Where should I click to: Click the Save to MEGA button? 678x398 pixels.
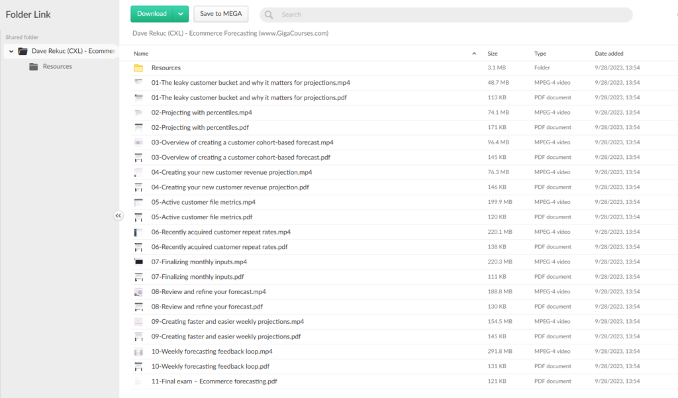point(220,14)
